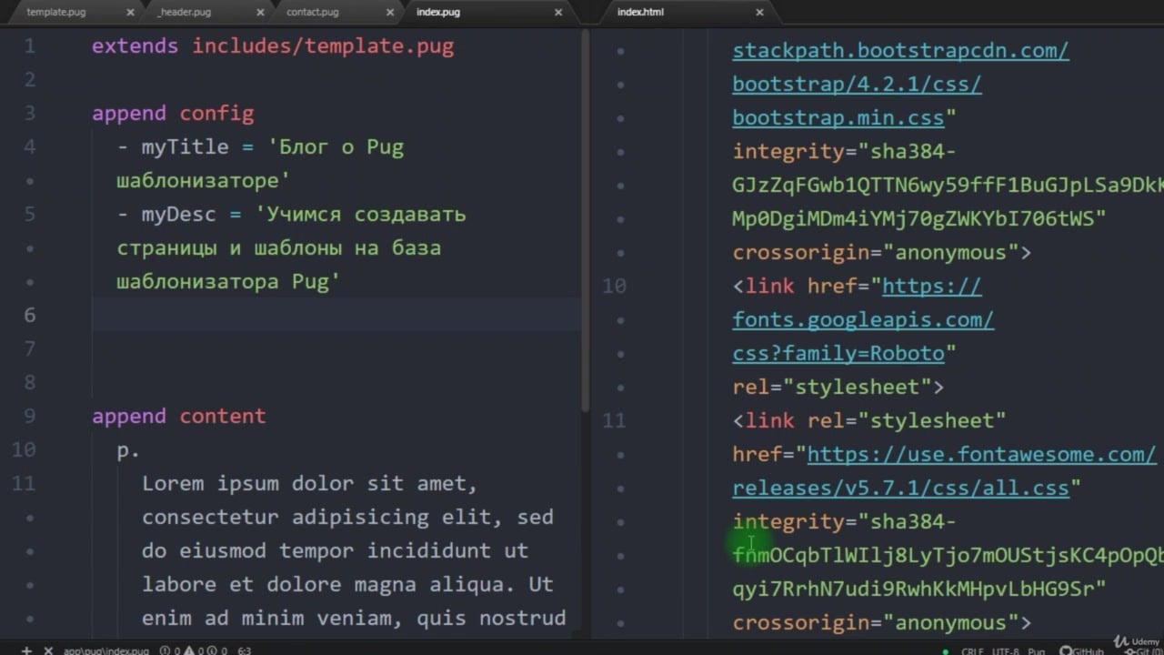Click the 'append content' line
This screenshot has height=655, width=1164.
pos(178,417)
